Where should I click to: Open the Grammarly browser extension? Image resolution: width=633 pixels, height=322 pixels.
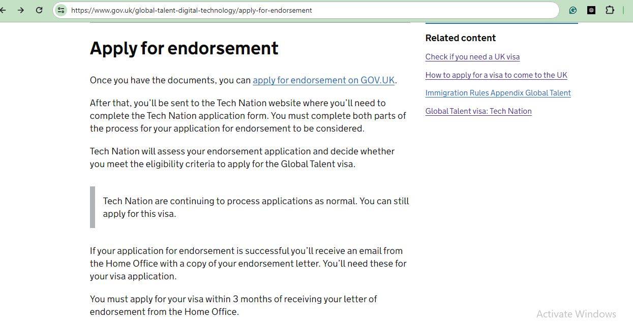(572, 10)
